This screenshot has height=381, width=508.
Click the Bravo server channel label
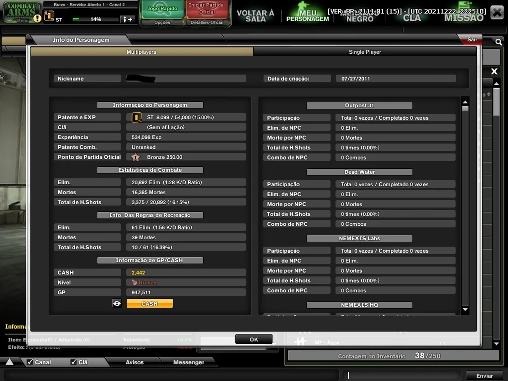(x=89, y=5)
